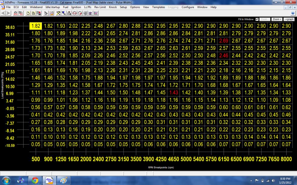Click the save calibration disk icon
Screen dimensions: 297x185
click(39, 13)
